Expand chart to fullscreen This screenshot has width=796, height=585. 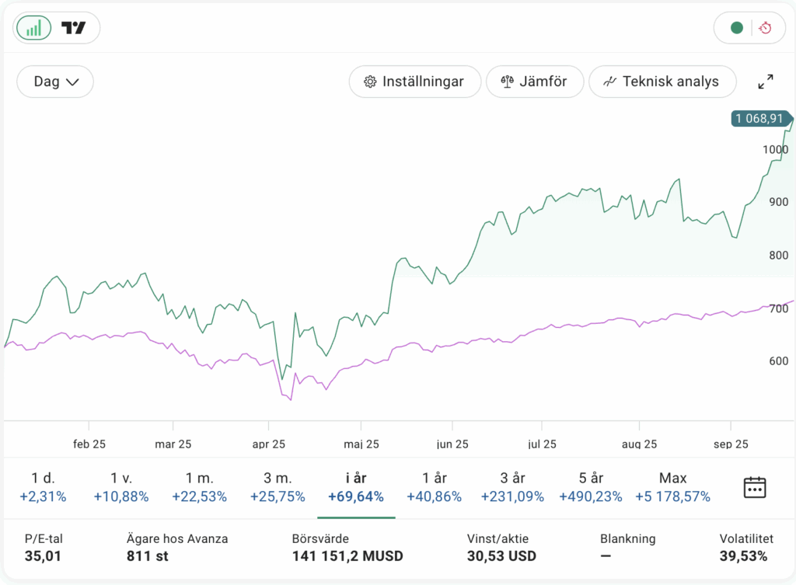click(x=766, y=82)
